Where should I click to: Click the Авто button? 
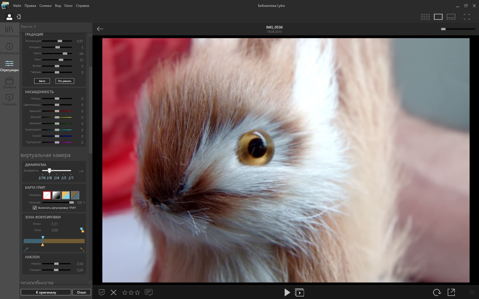[x=42, y=81]
